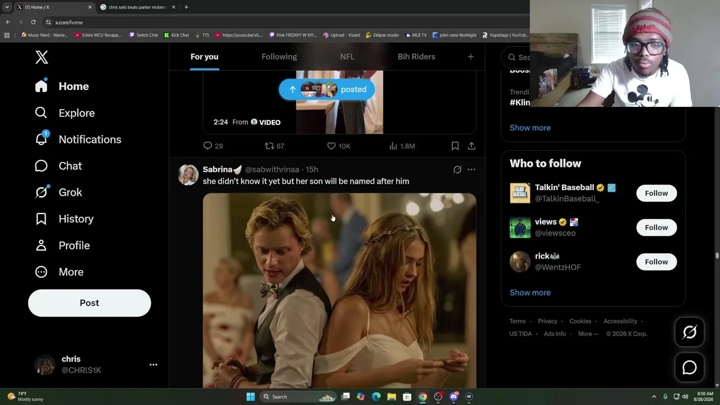The image size is (720, 405).
Task: Click Show more under the trending section
Action: click(530, 128)
